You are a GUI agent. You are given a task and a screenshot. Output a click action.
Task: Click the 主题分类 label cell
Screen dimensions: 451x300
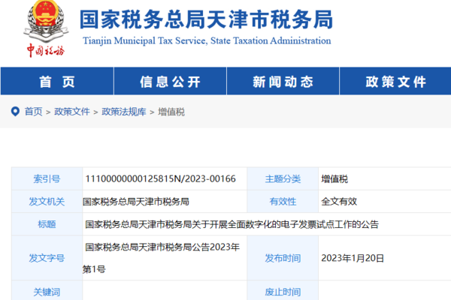coord(283,178)
